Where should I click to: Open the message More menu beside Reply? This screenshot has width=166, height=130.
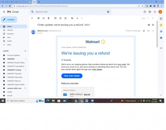coord(153,31)
